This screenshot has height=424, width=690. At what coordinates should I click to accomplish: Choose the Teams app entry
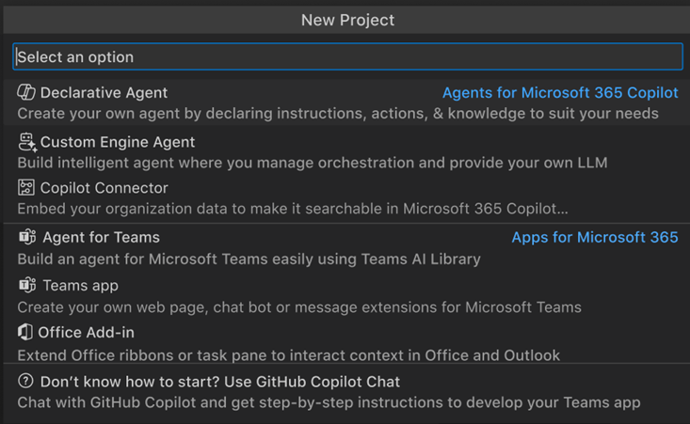click(x=80, y=286)
